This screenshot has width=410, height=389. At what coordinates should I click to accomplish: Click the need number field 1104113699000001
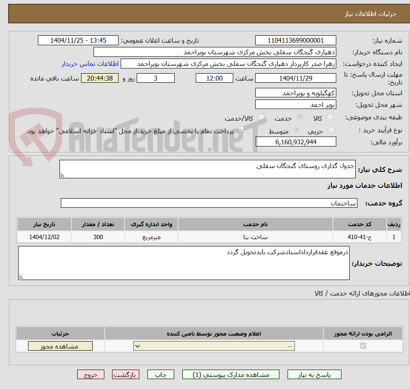[295, 40]
